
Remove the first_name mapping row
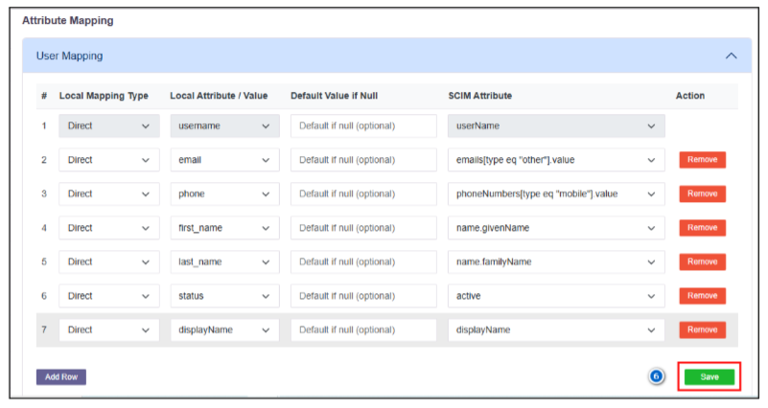702,228
